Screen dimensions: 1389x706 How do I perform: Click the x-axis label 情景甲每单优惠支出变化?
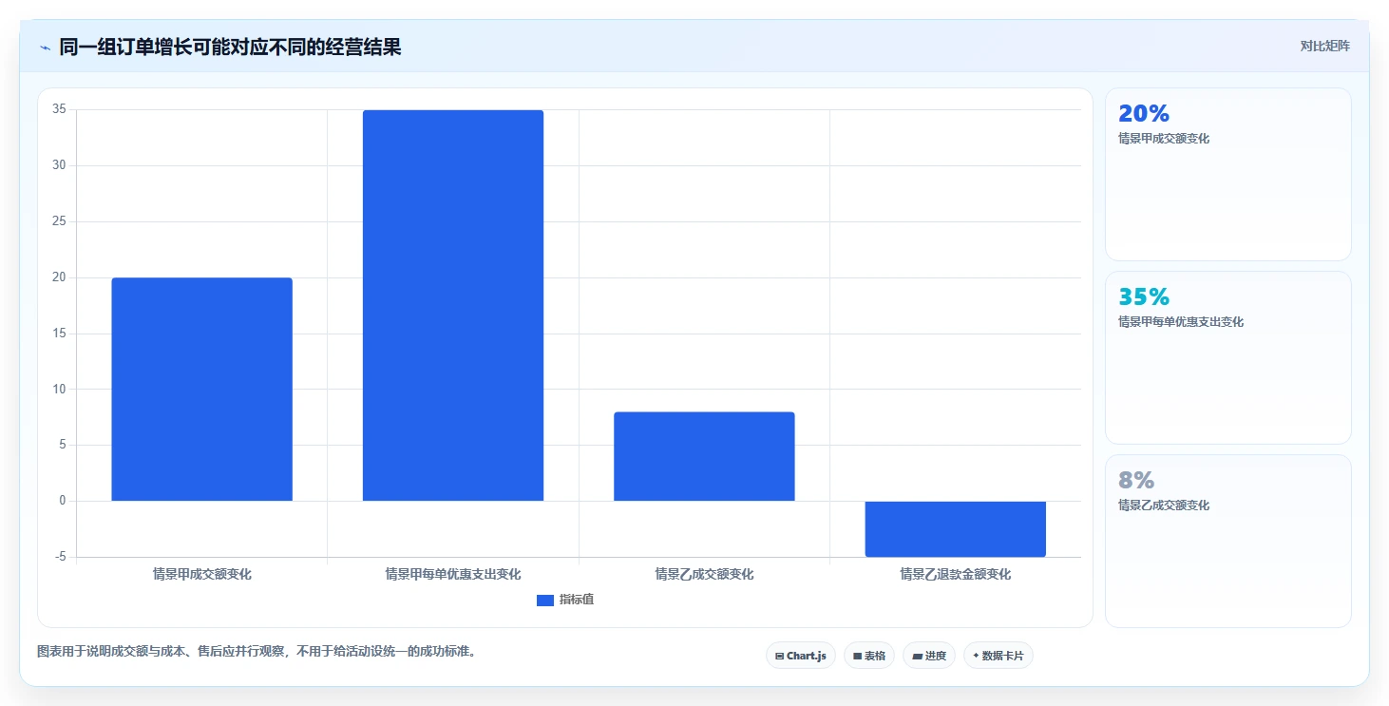(x=453, y=574)
